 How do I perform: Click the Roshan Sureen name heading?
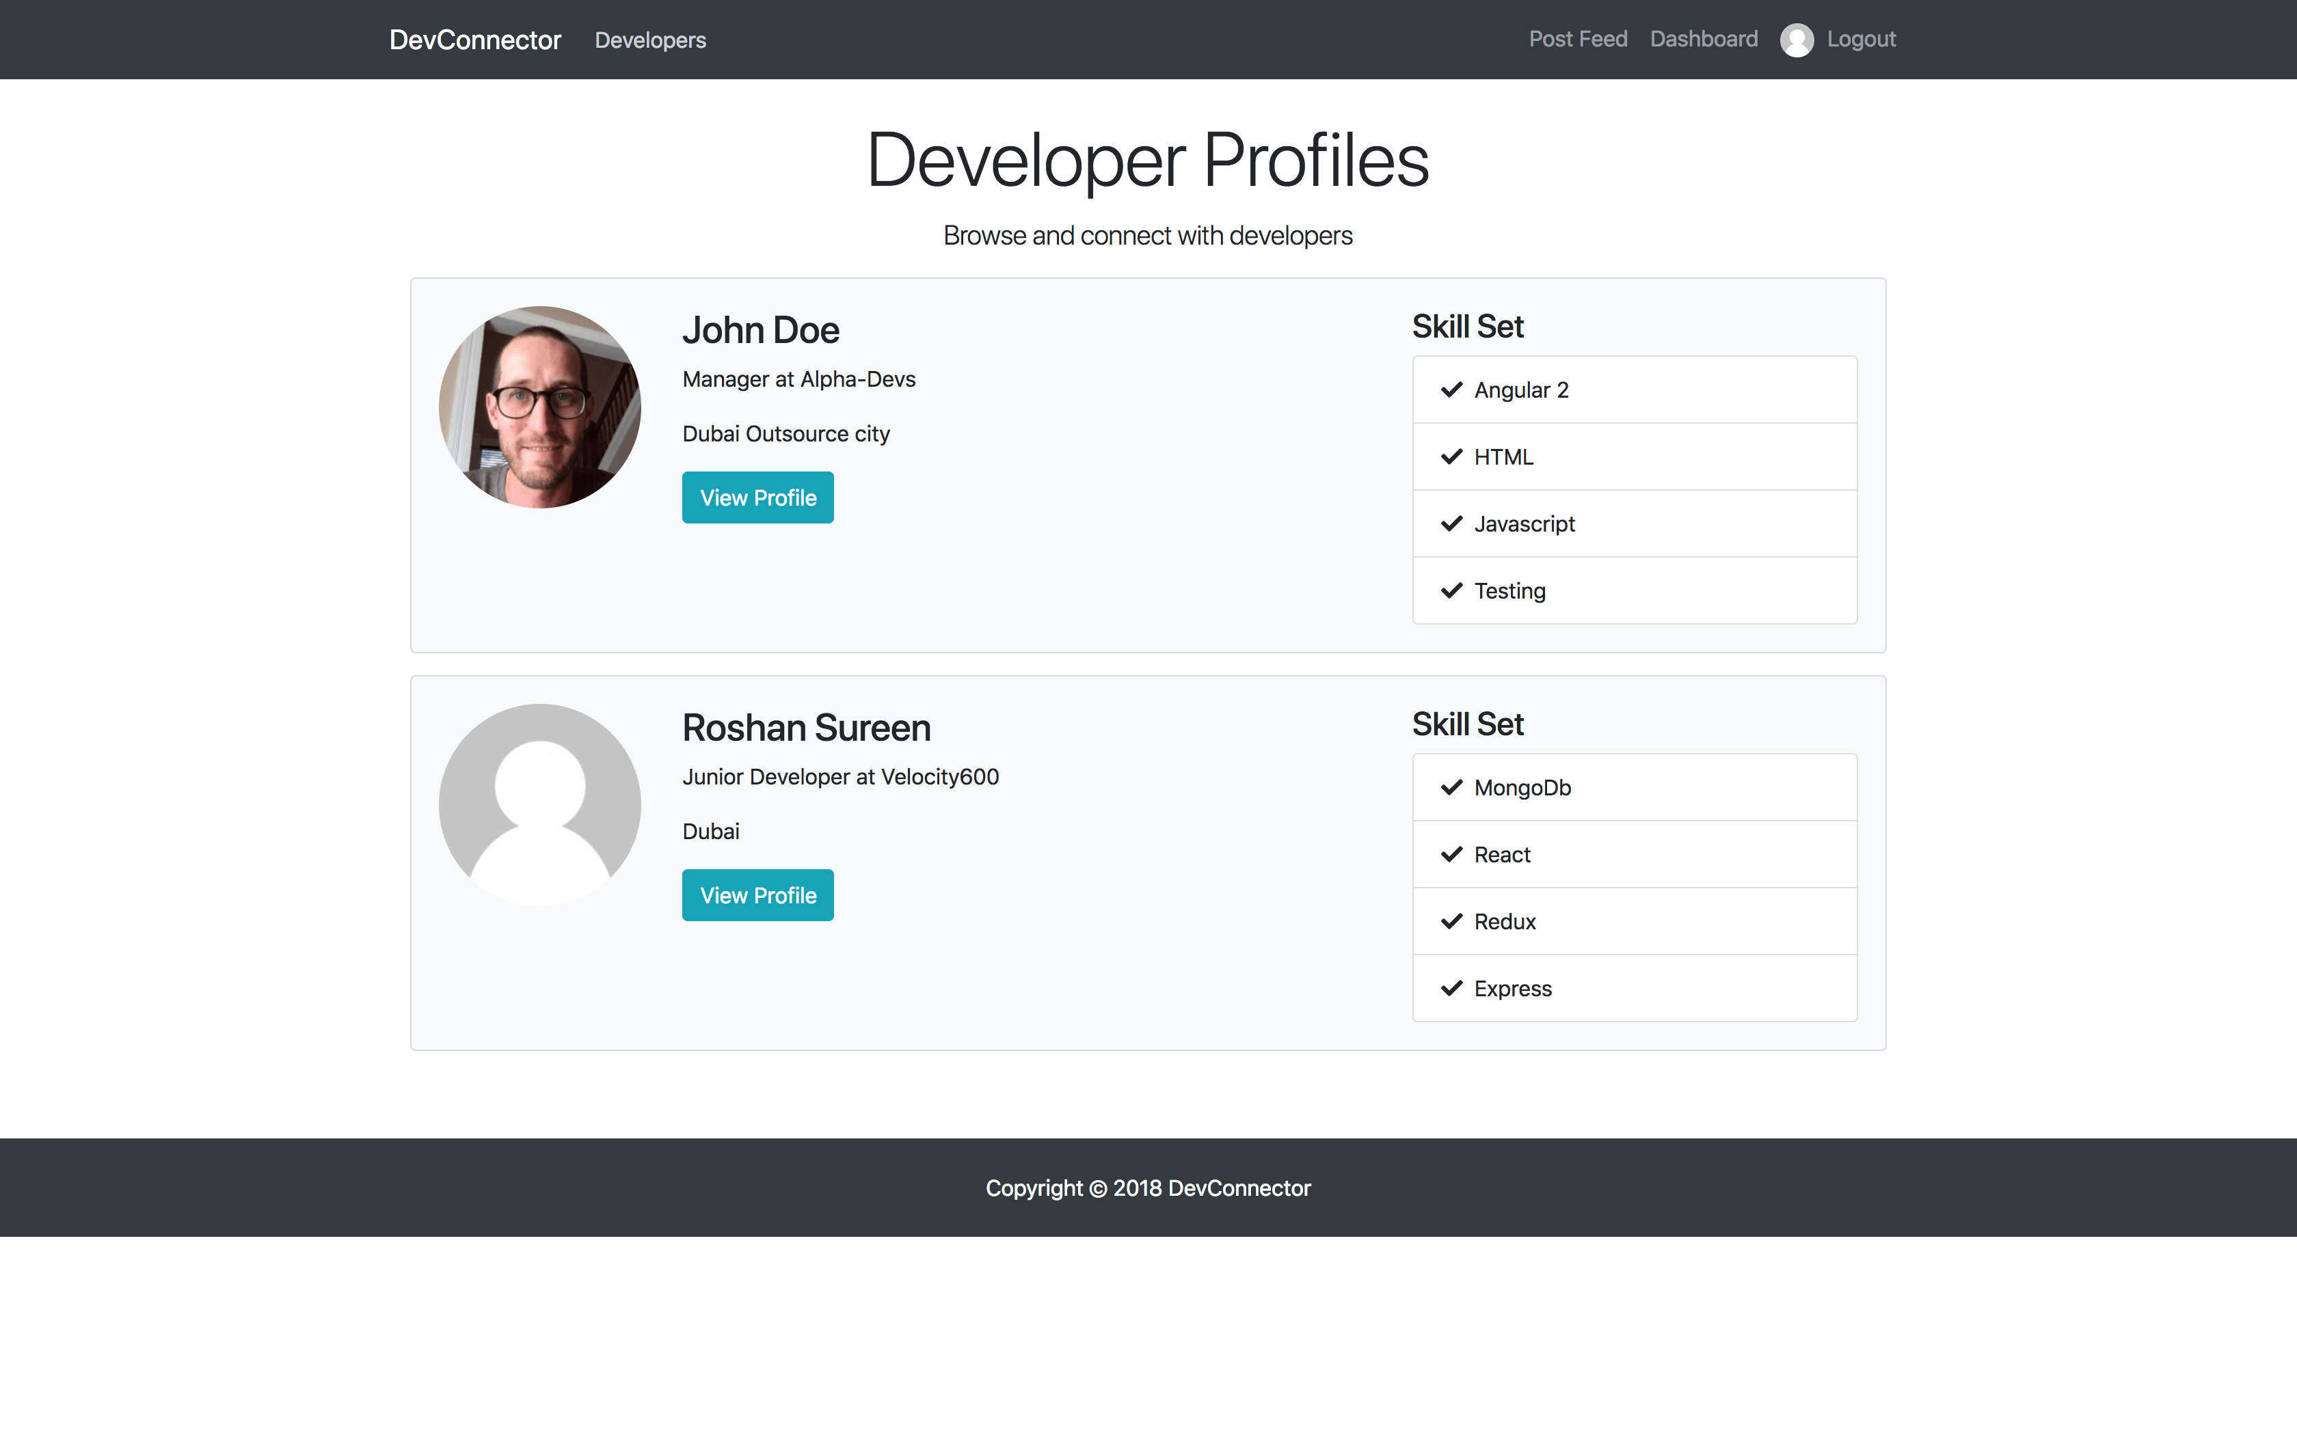[806, 728]
